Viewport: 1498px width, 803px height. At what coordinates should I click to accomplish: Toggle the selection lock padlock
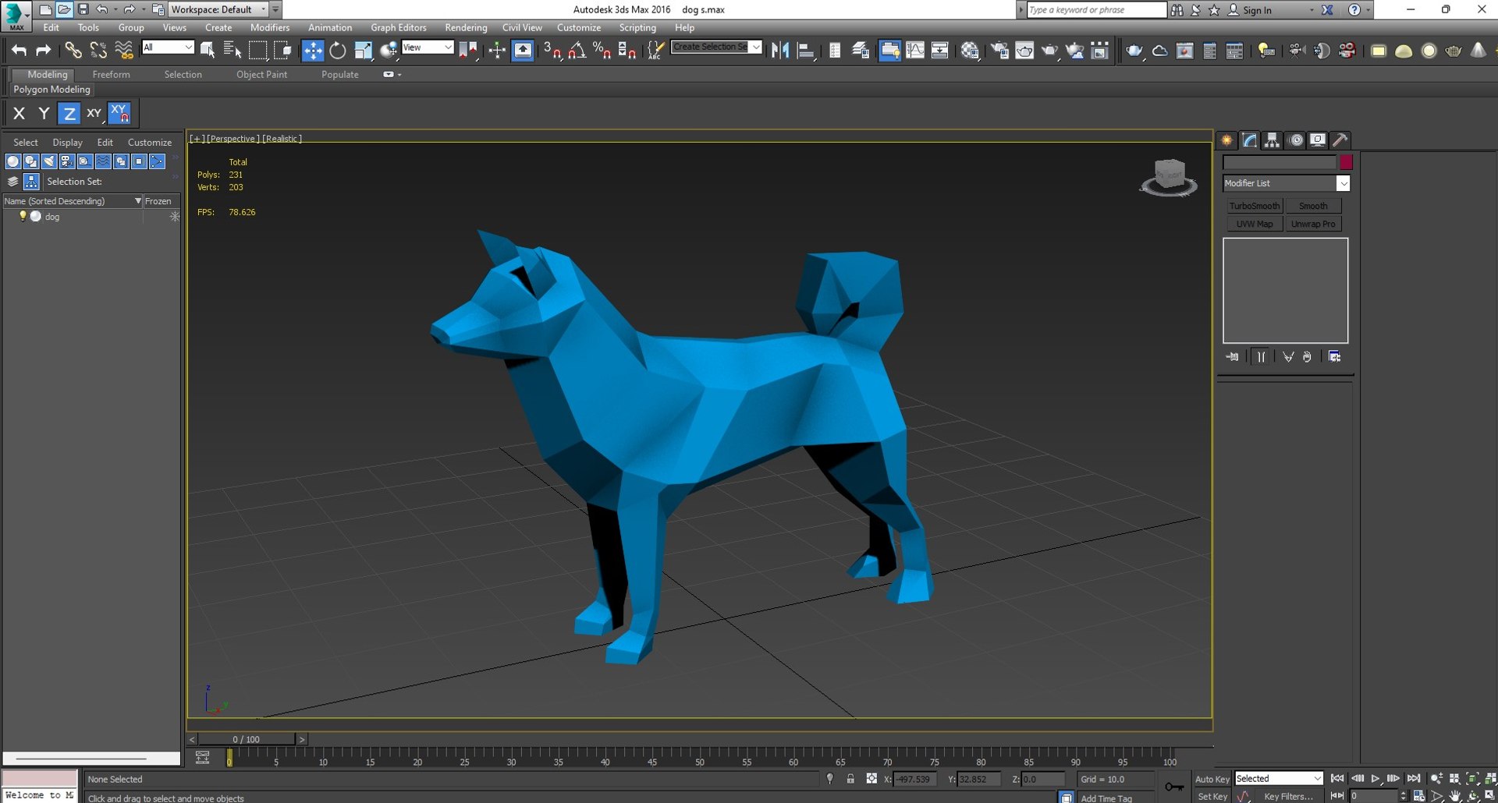click(x=850, y=779)
